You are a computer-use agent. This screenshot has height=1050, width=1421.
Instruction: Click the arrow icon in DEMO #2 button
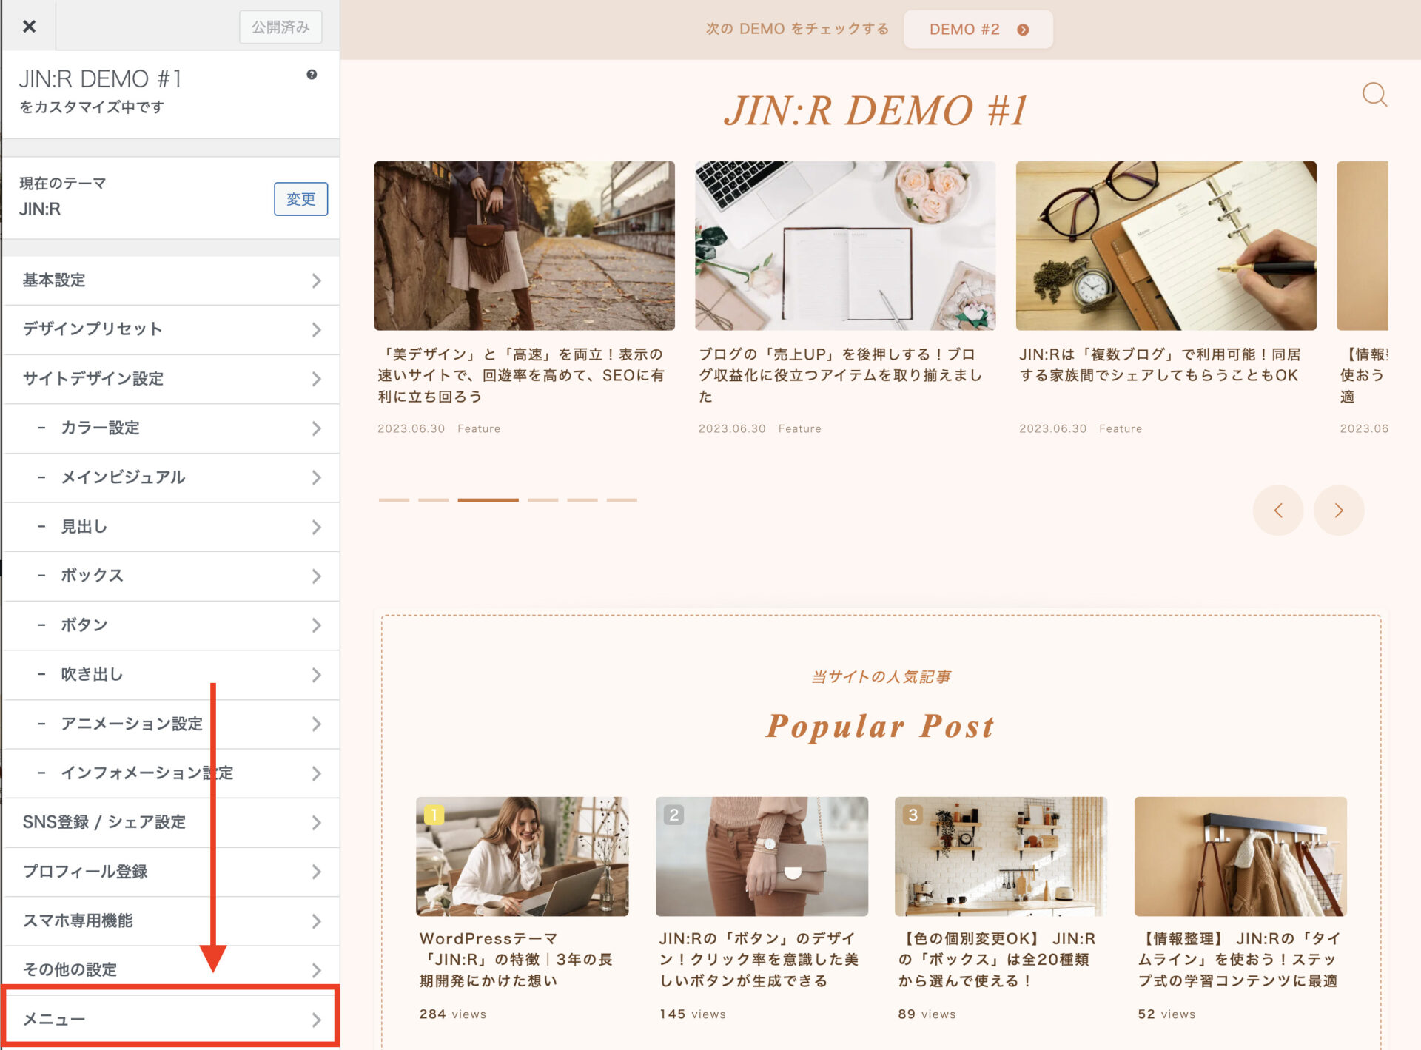pyautogui.click(x=1023, y=30)
